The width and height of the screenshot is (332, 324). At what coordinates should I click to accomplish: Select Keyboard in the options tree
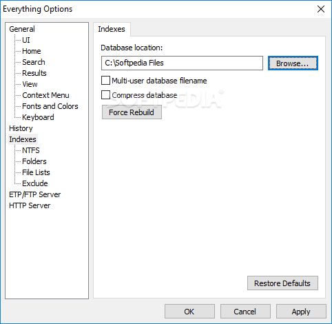38,117
